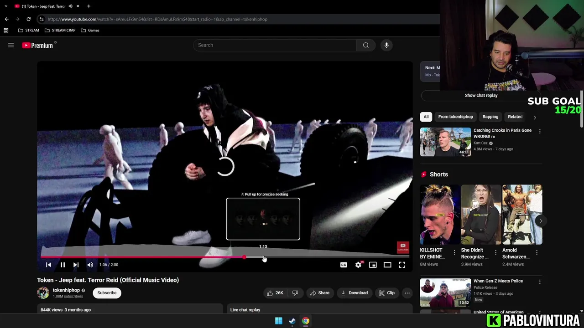
Task: Open tab search dropdown arrow
Action: (6, 6)
